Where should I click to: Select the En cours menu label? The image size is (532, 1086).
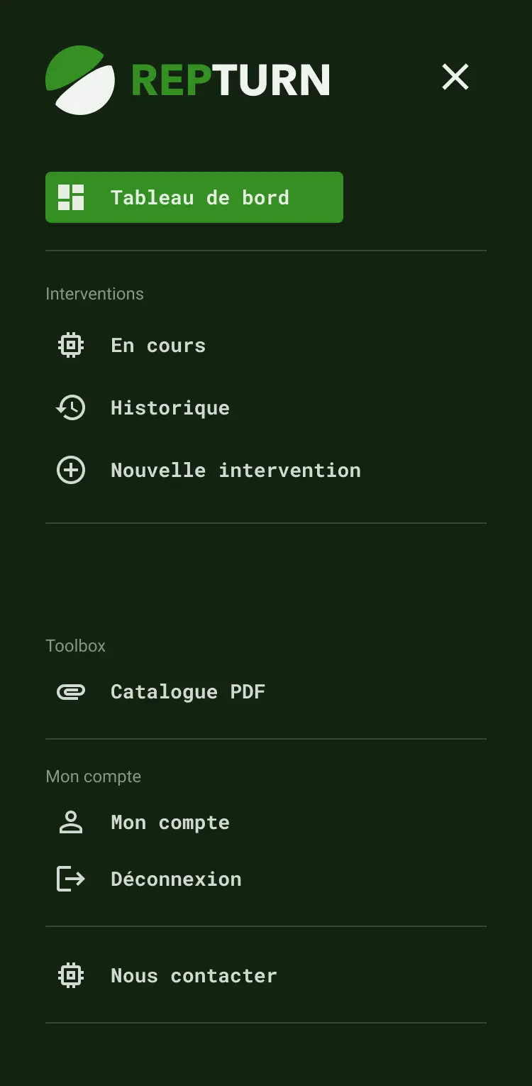click(158, 346)
